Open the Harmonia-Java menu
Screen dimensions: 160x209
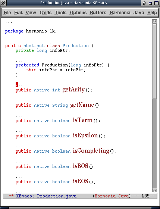pos(127,13)
